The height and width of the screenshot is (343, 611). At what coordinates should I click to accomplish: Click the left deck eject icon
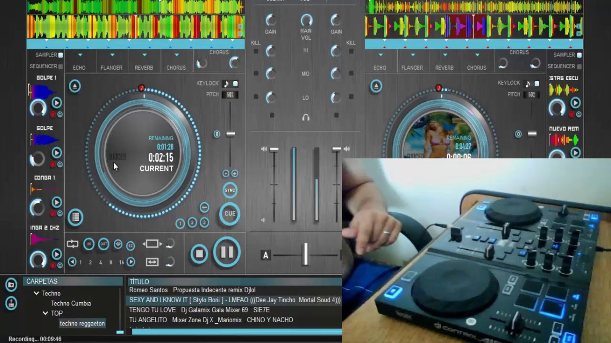pos(75,86)
